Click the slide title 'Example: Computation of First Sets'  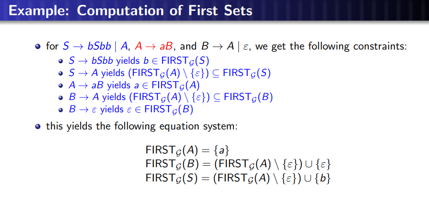click(130, 11)
